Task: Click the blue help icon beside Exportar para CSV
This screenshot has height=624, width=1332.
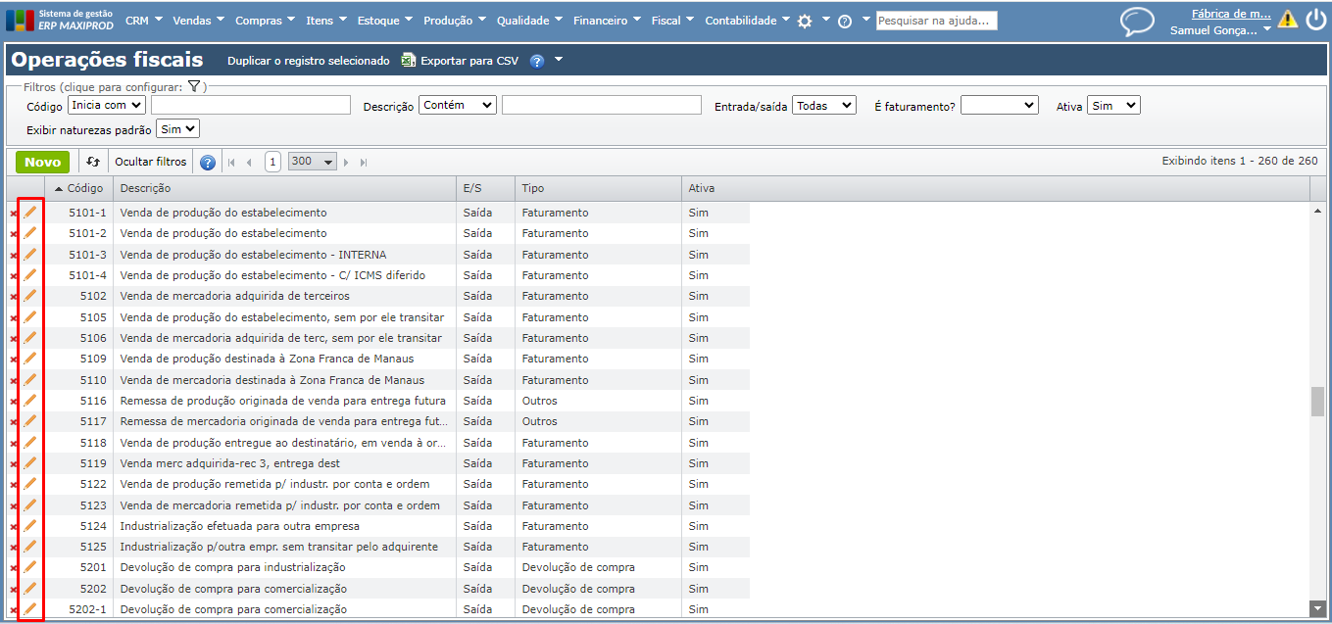Action: coord(537,61)
